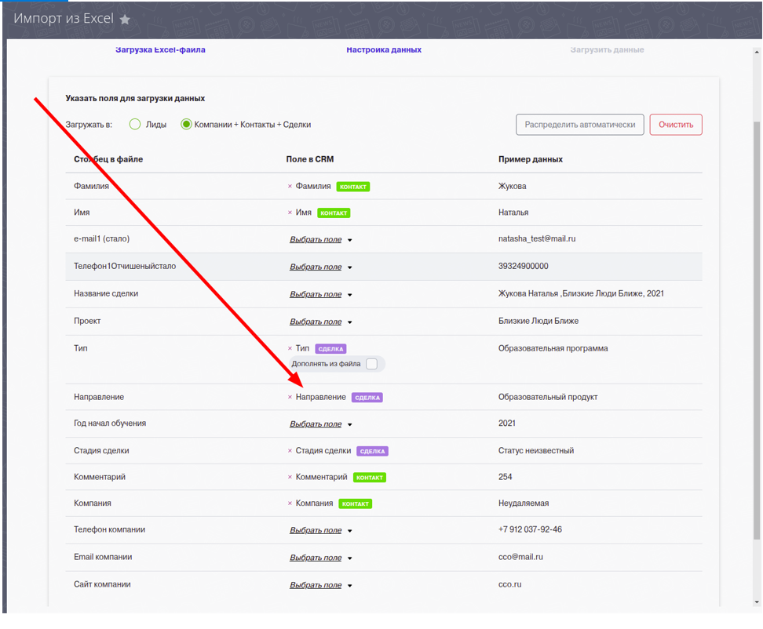Switch to the Загрузить данные step
The height and width of the screenshot is (629, 763).
(x=607, y=49)
